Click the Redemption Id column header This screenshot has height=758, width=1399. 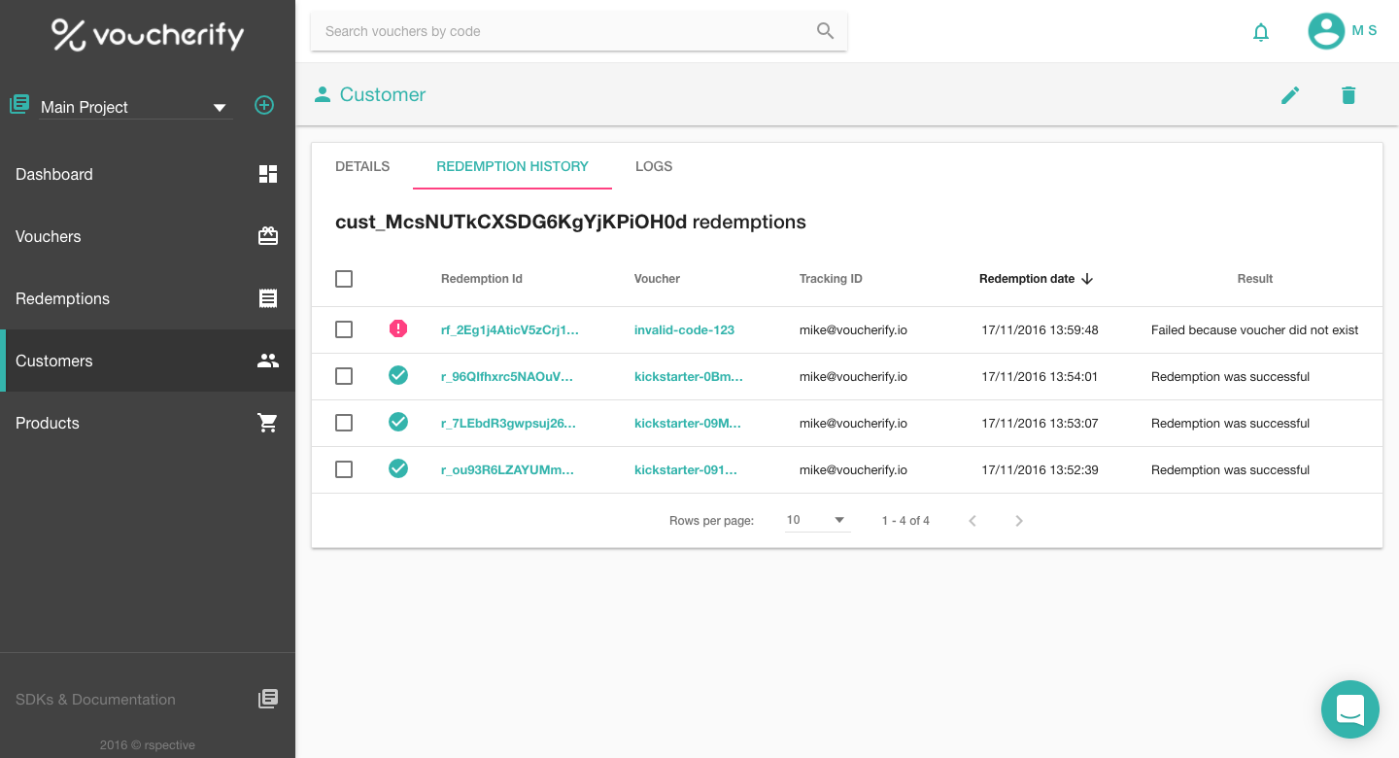482,279
